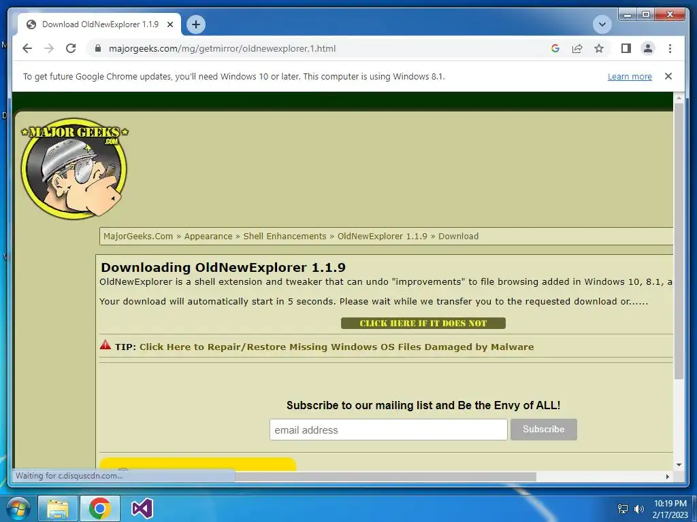
Task: Click the red warning triangle icon
Action: pos(106,345)
